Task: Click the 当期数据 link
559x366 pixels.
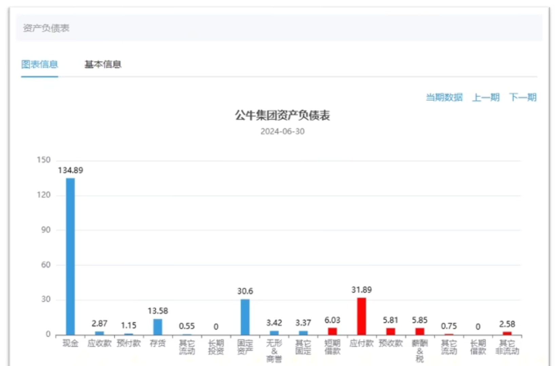Action: (x=444, y=98)
